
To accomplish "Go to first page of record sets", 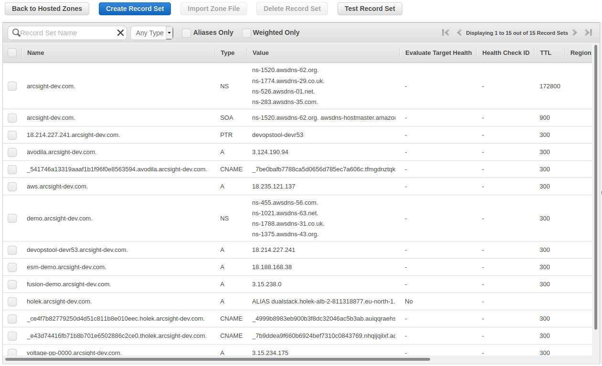I will point(445,33).
